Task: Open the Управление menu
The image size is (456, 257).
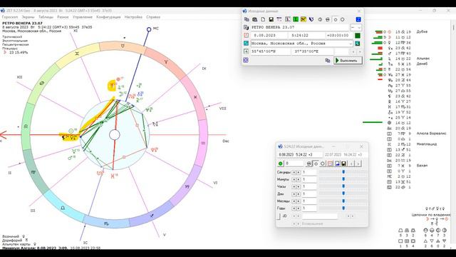Action: pyautogui.click(x=83, y=17)
